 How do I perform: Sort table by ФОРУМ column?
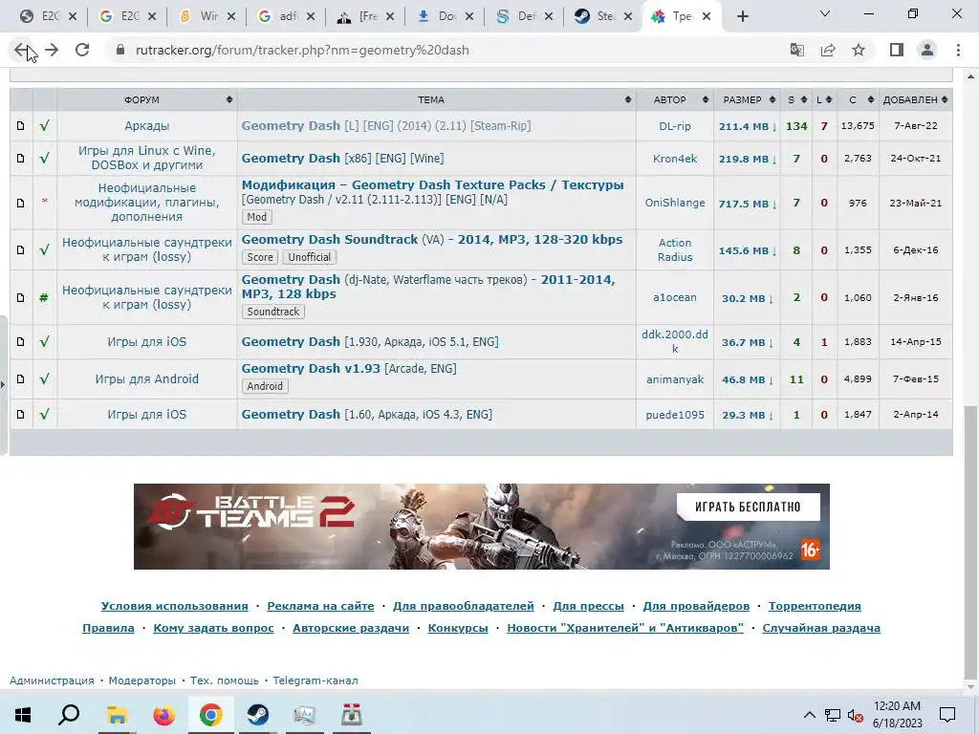[146, 99]
